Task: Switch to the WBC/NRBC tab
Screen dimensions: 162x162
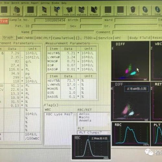Action: click(26, 38)
